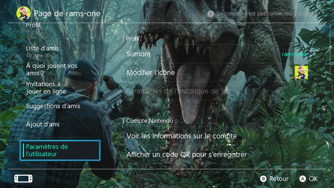
Task: Select the profile icon thumbnail next to Modifier l'icône
Action: click(301, 72)
